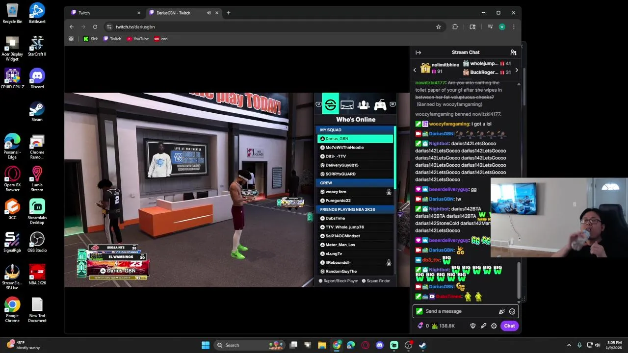Open volume control in system tray

click(x=598, y=345)
